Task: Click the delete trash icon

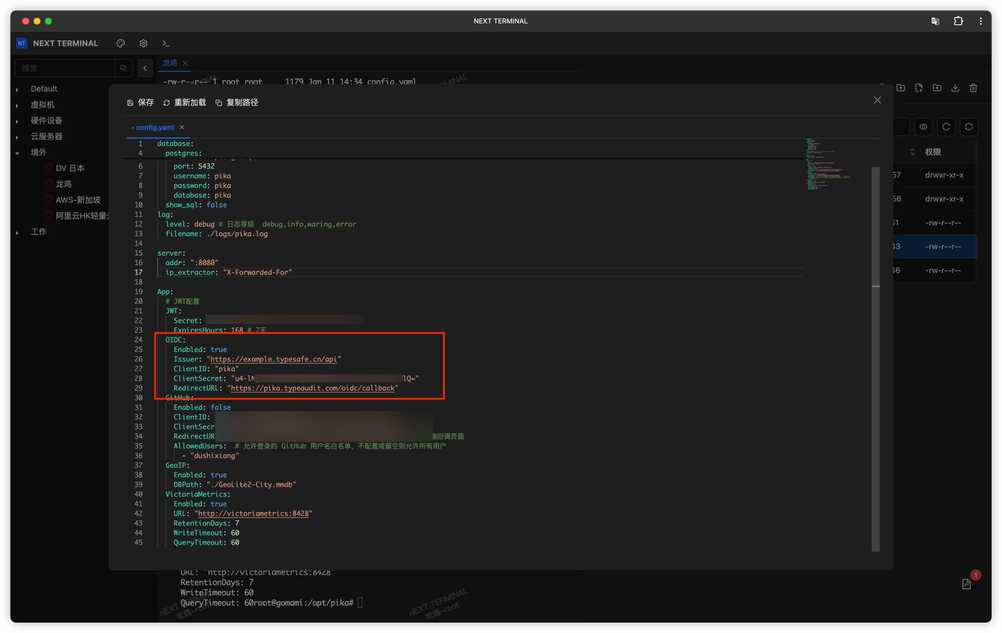Action: point(974,88)
